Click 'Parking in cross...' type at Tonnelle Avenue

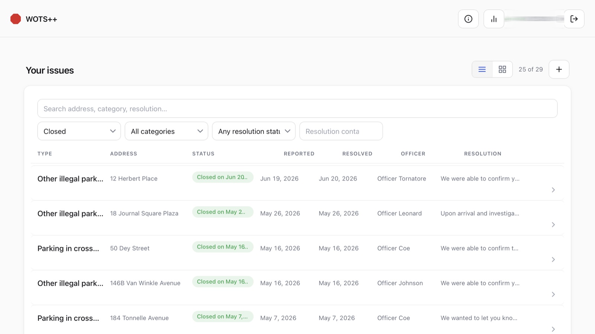[x=68, y=318]
